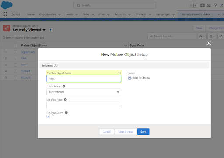Viewport: 224px width, 158px height.
Task: Click File Sync Down info icon
Action: click(66, 113)
